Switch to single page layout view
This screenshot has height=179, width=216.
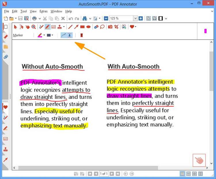click(182, 174)
